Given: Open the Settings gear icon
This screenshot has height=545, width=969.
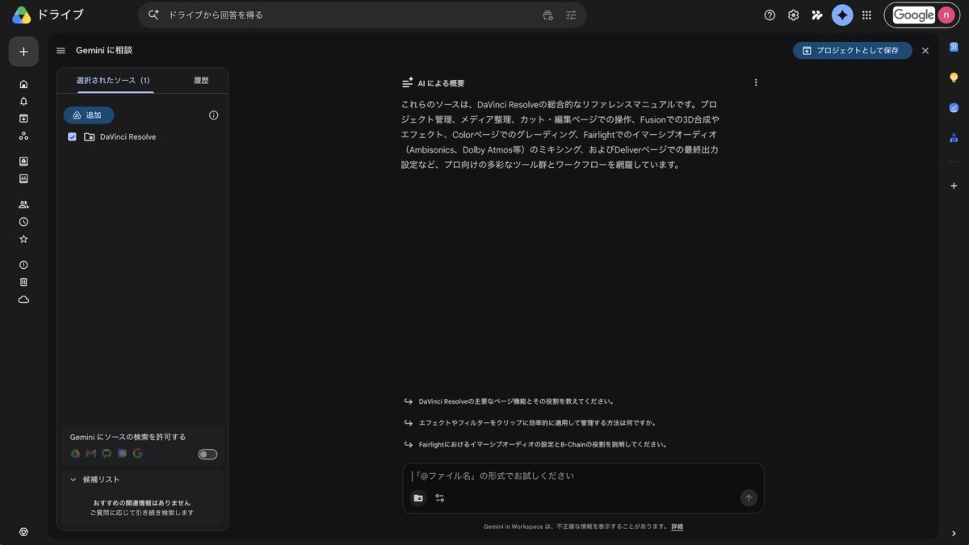Looking at the screenshot, I should [794, 15].
